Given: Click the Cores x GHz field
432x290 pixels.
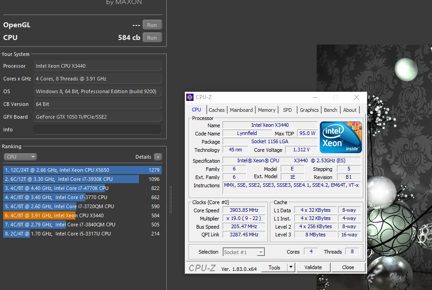Looking at the screenshot, I should [x=98, y=79].
